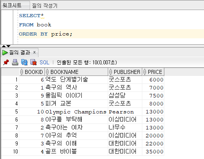
Task: Select publisher cell 나무수
Action: [x=125, y=127]
